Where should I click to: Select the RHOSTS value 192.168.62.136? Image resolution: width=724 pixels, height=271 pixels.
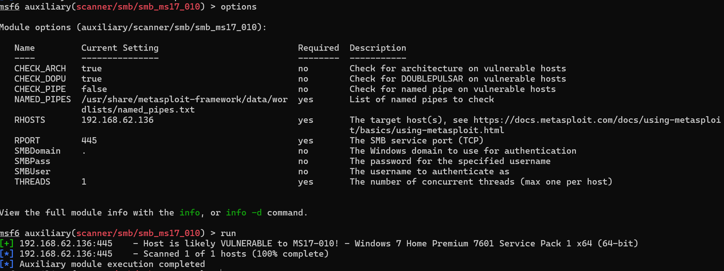pos(117,120)
